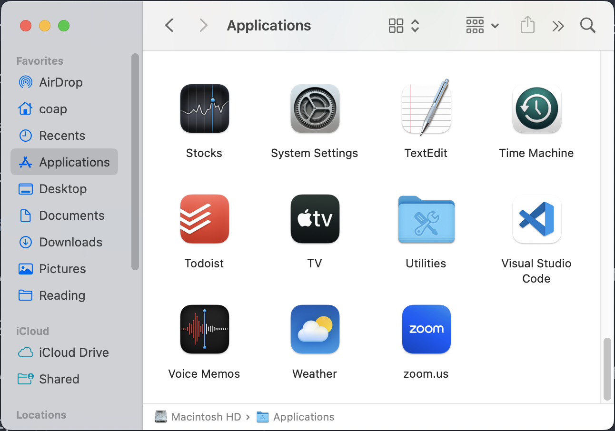Open iCloud Drive

click(x=72, y=353)
